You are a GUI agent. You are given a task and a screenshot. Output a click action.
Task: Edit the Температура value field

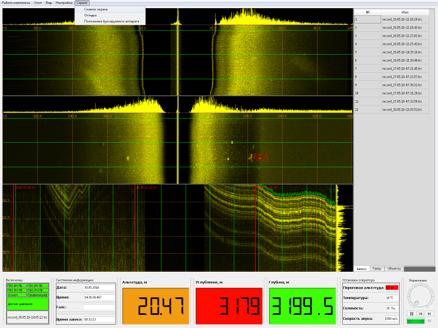point(392,297)
